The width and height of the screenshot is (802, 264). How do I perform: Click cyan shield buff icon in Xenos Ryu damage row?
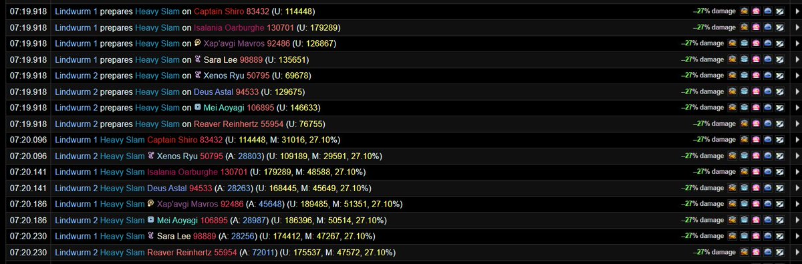coord(744,155)
